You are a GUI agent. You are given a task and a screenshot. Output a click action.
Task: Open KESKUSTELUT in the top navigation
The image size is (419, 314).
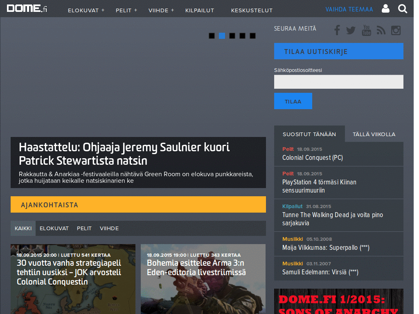252,10
